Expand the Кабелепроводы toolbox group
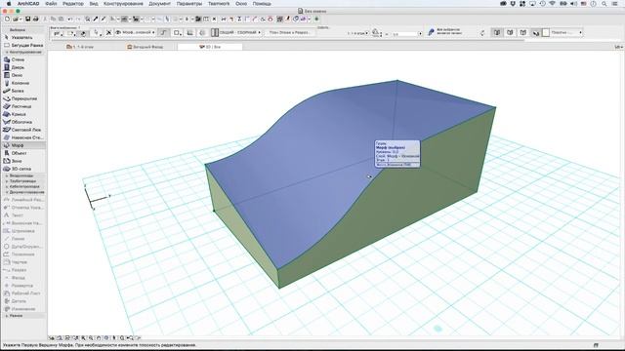The width and height of the screenshot is (625, 351). click(x=23, y=186)
